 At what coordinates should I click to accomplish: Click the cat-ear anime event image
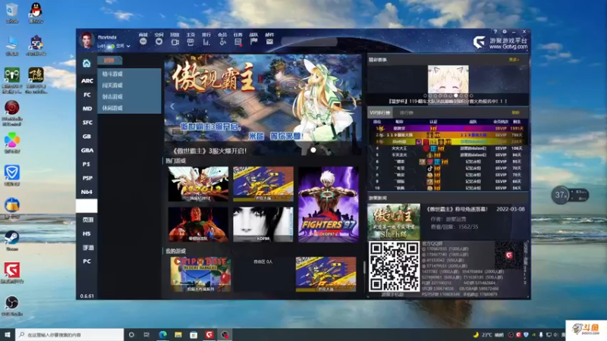coord(448,79)
